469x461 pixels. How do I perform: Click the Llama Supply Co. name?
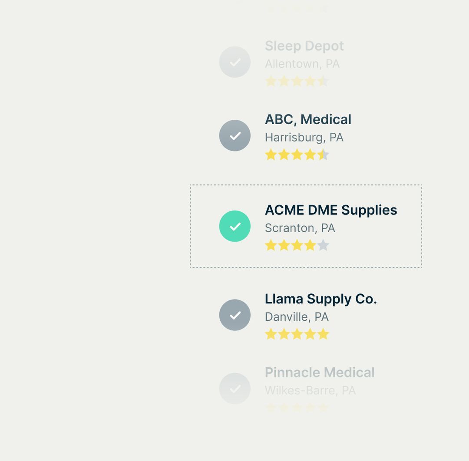point(320,299)
